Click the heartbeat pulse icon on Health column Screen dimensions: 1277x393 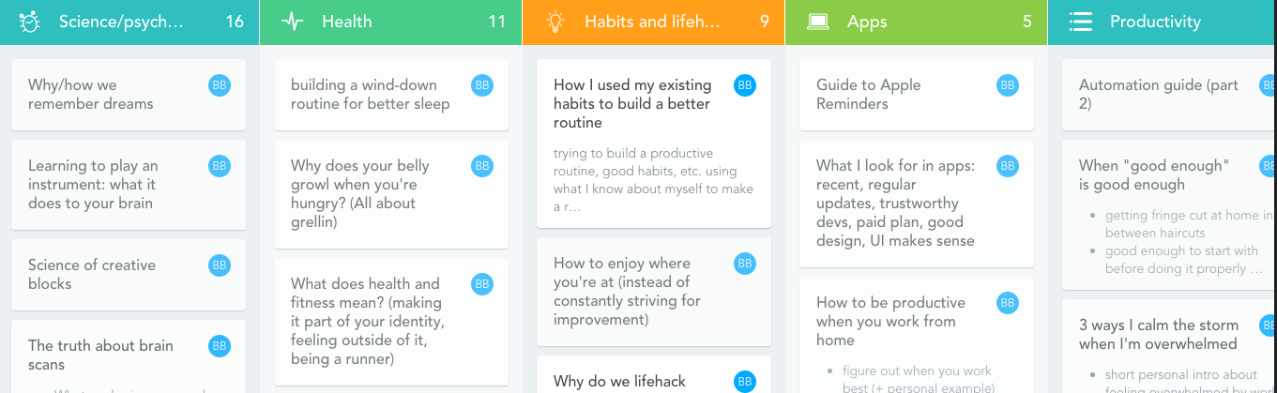[x=293, y=22]
